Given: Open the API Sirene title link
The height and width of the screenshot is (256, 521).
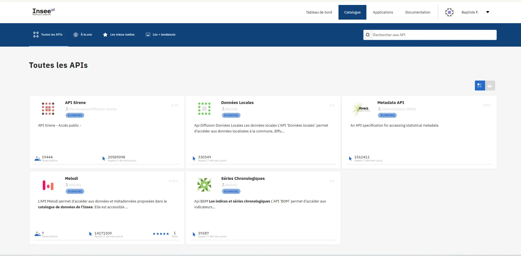Looking at the screenshot, I should pos(75,103).
